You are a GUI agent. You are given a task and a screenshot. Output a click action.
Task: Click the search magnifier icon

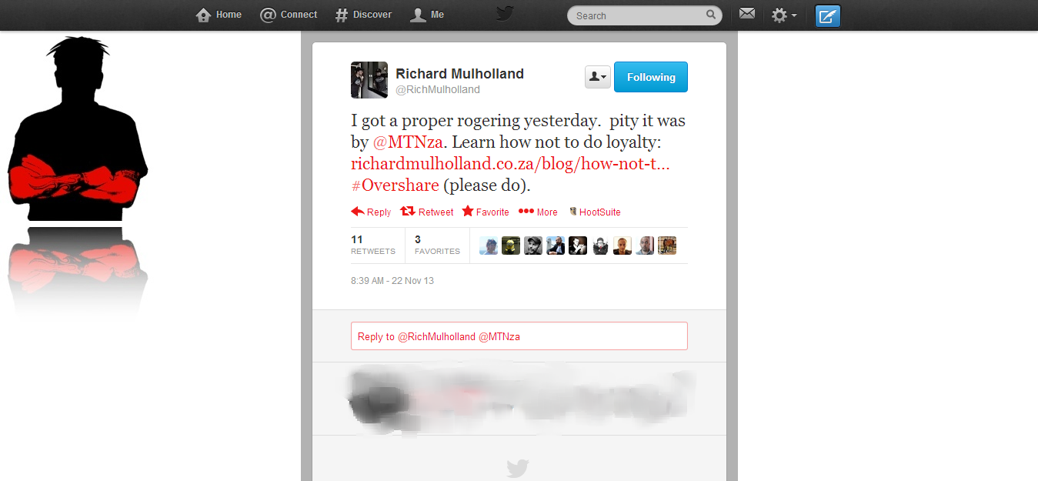[x=711, y=15]
